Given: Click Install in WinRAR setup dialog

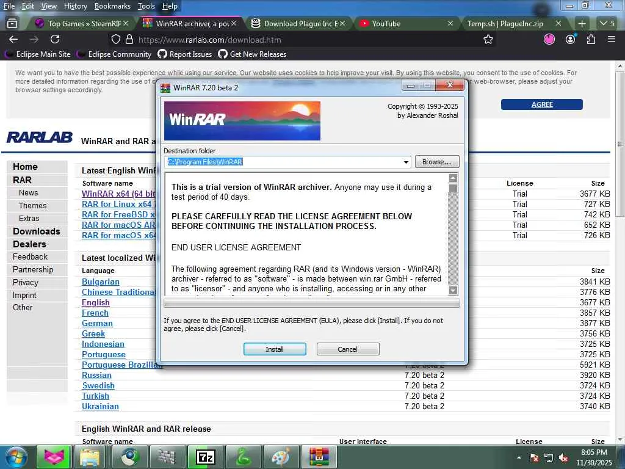Looking at the screenshot, I should 275,349.
